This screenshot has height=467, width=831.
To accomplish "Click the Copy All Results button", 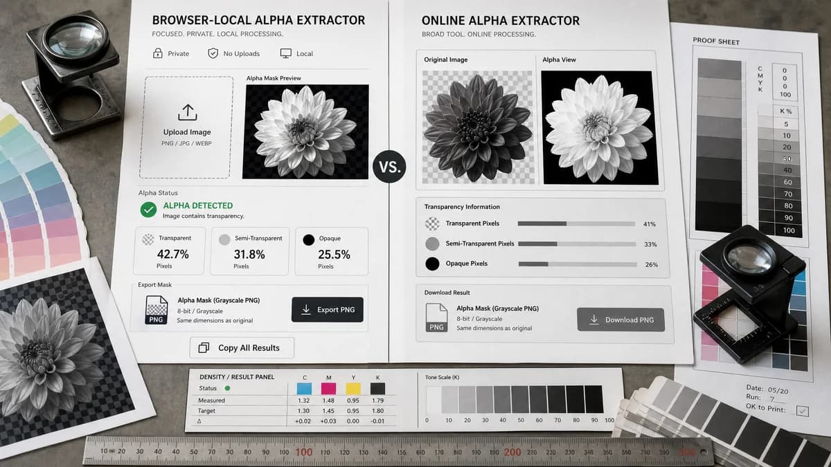I will (242, 348).
